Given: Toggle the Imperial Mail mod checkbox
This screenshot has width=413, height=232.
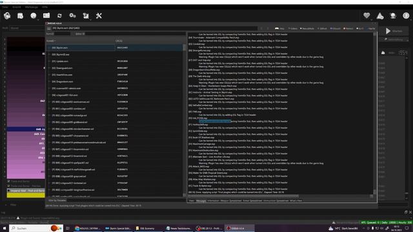Looking at the screenshot, I should (8, 191).
